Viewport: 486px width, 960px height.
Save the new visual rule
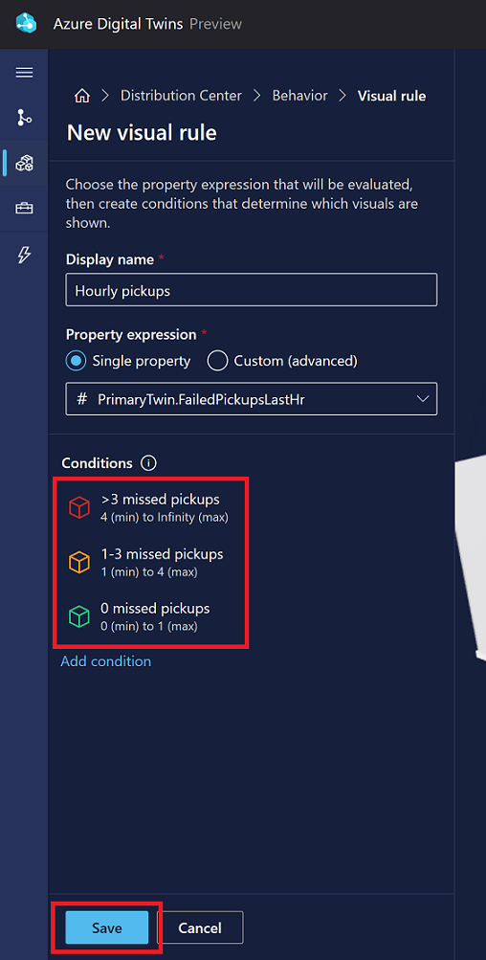(x=107, y=927)
